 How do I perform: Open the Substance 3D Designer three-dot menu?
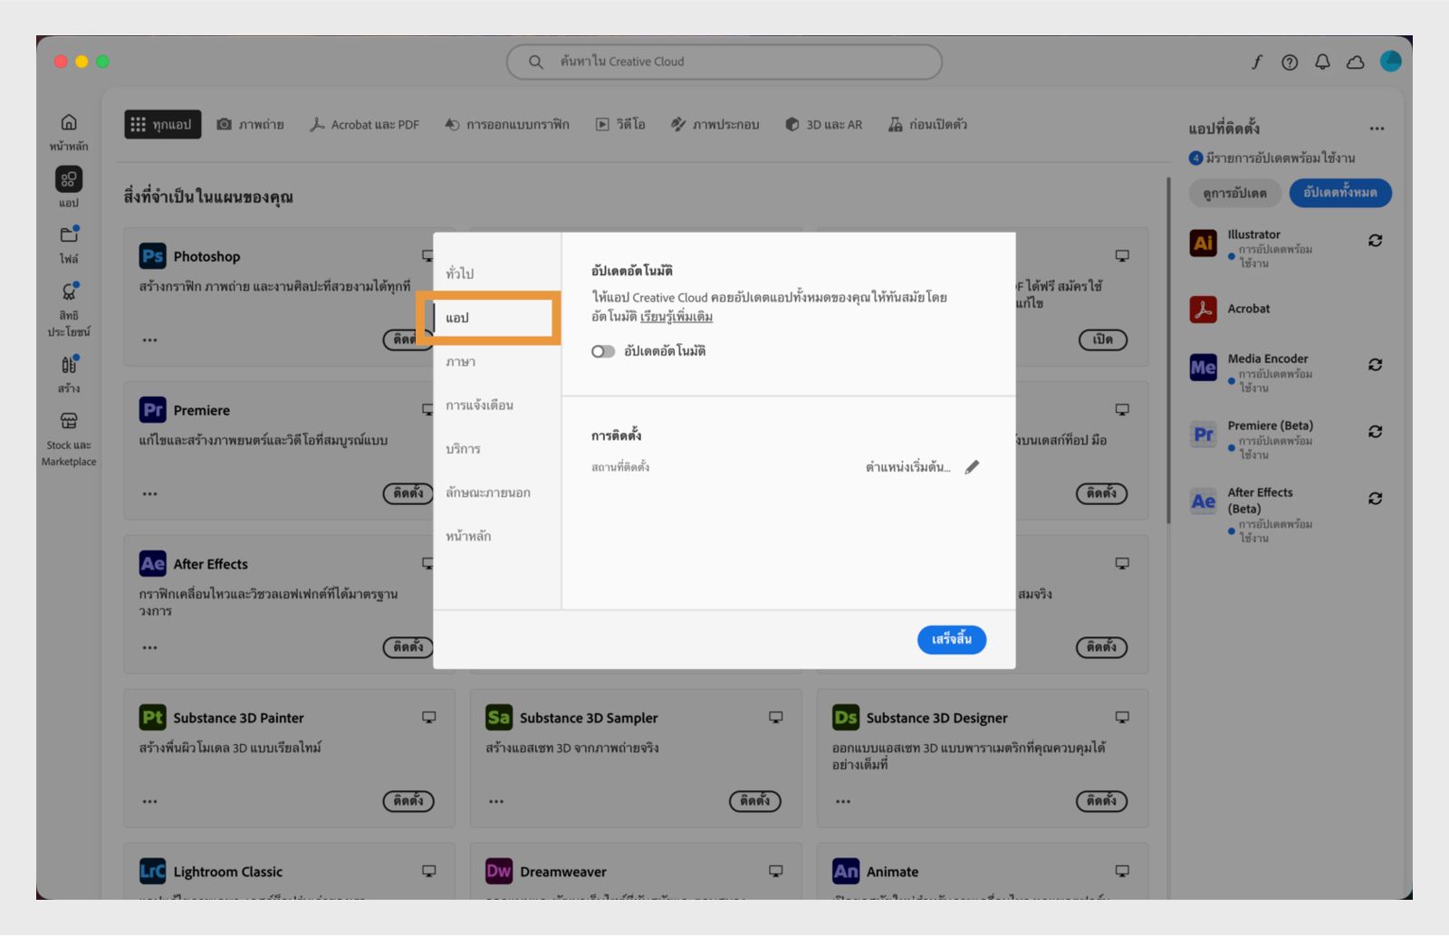pos(843,802)
